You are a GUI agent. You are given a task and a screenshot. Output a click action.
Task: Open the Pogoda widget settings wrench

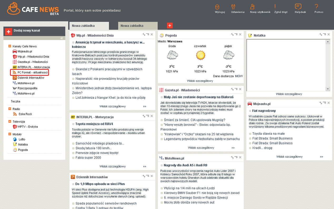click(232, 34)
